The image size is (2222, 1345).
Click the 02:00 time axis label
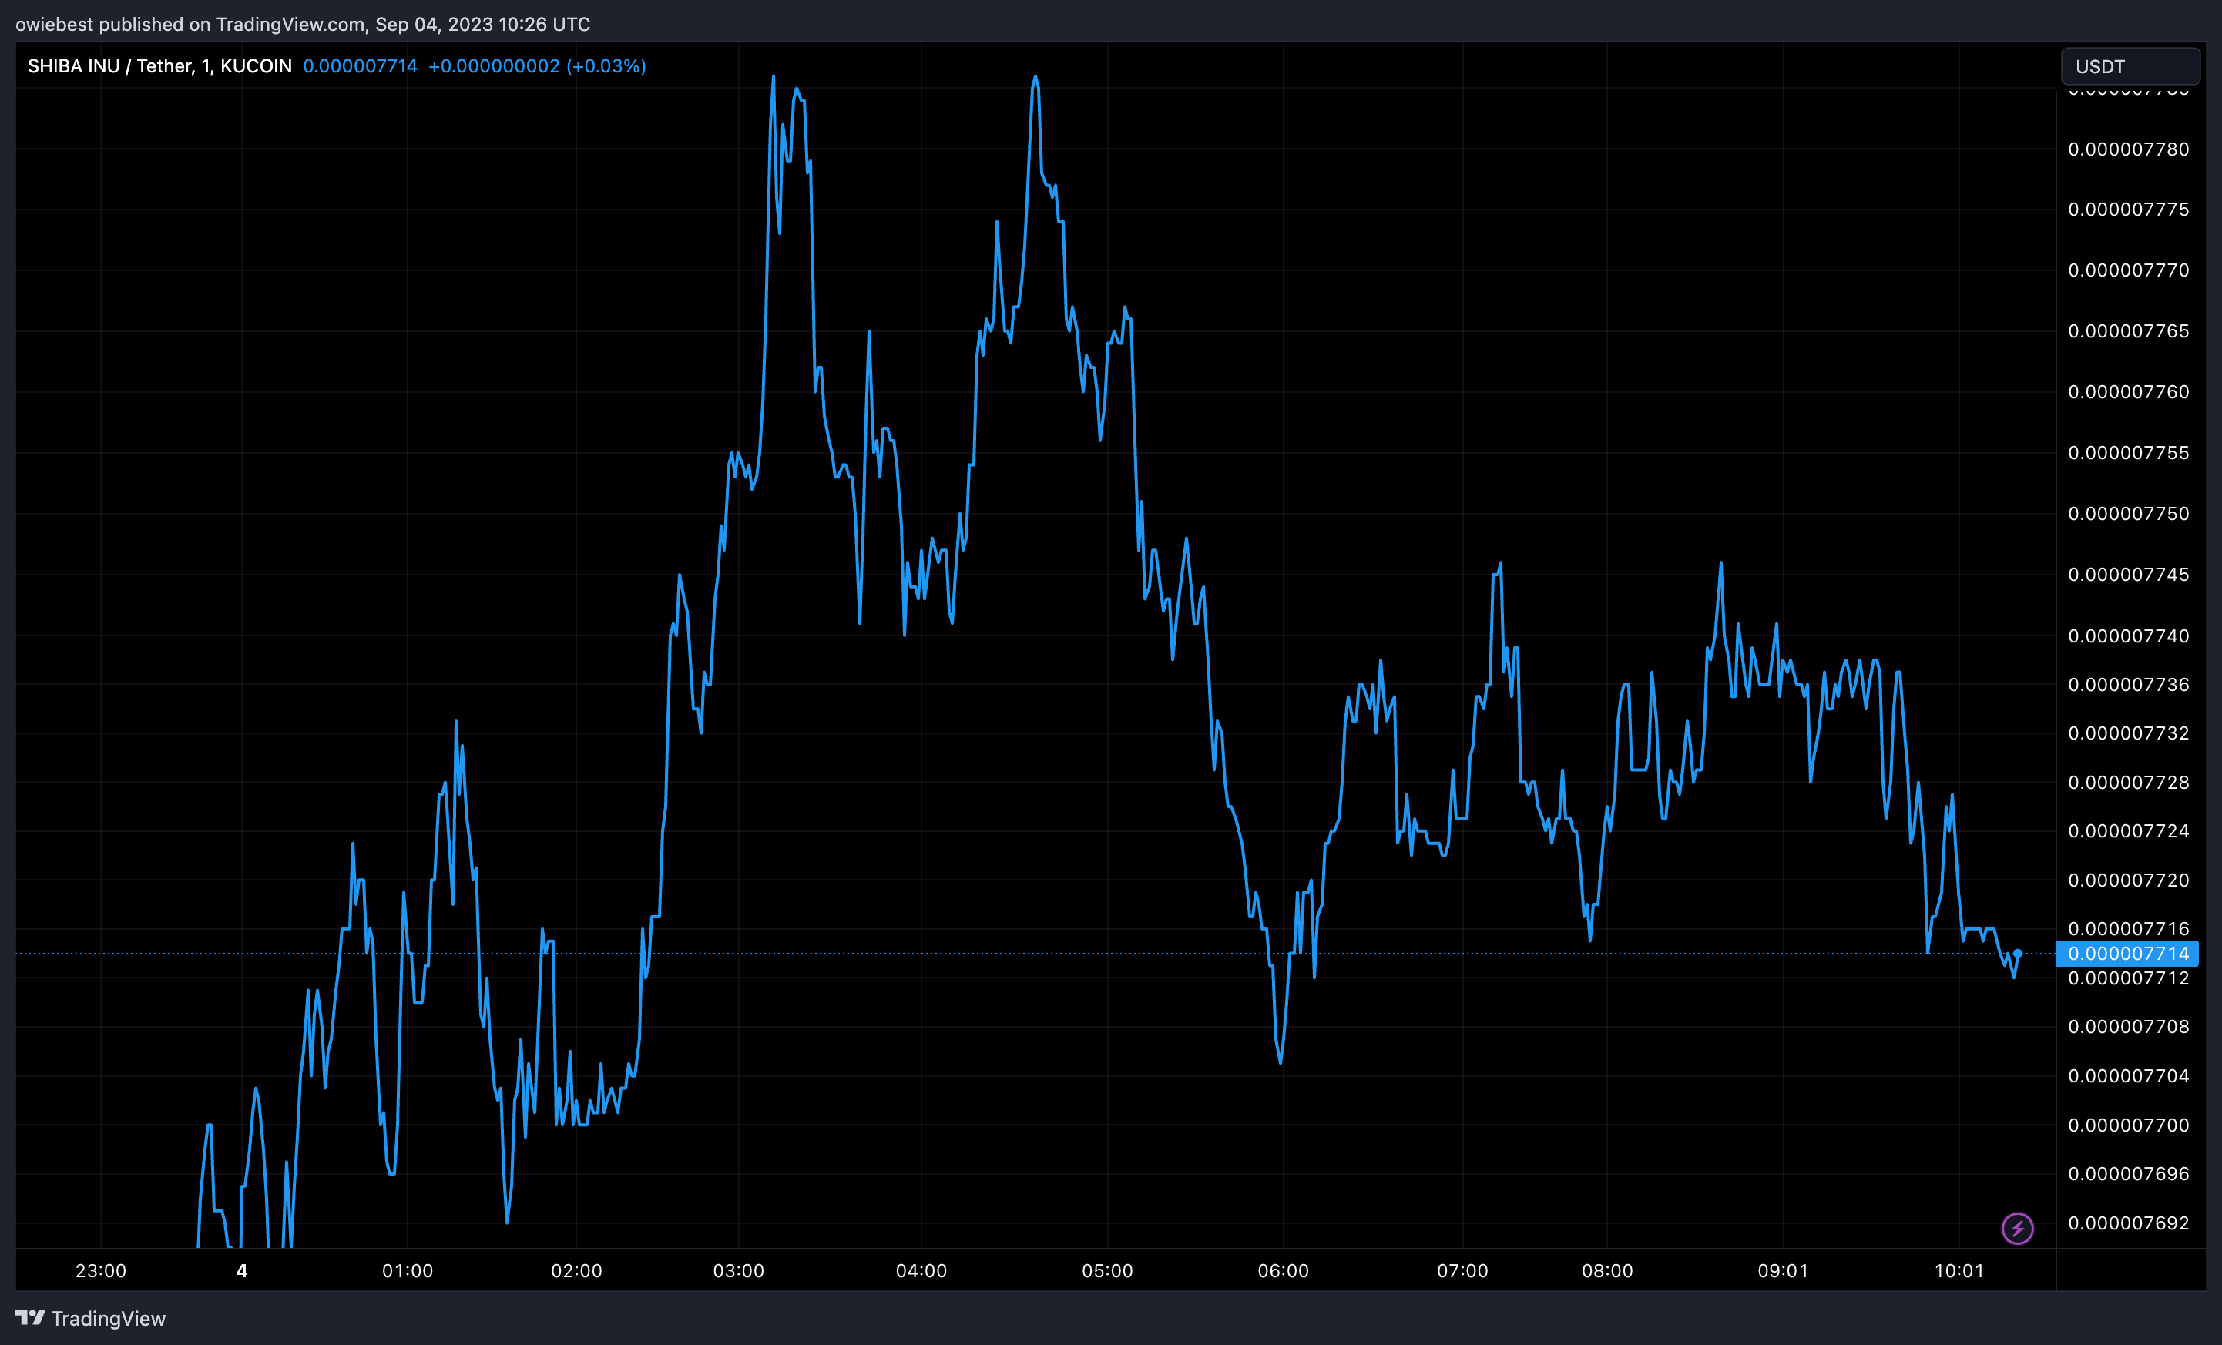coord(577,1271)
